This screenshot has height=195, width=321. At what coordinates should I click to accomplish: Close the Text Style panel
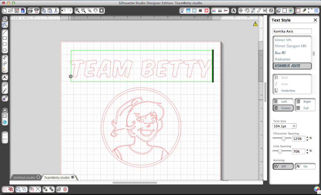[x=315, y=20]
